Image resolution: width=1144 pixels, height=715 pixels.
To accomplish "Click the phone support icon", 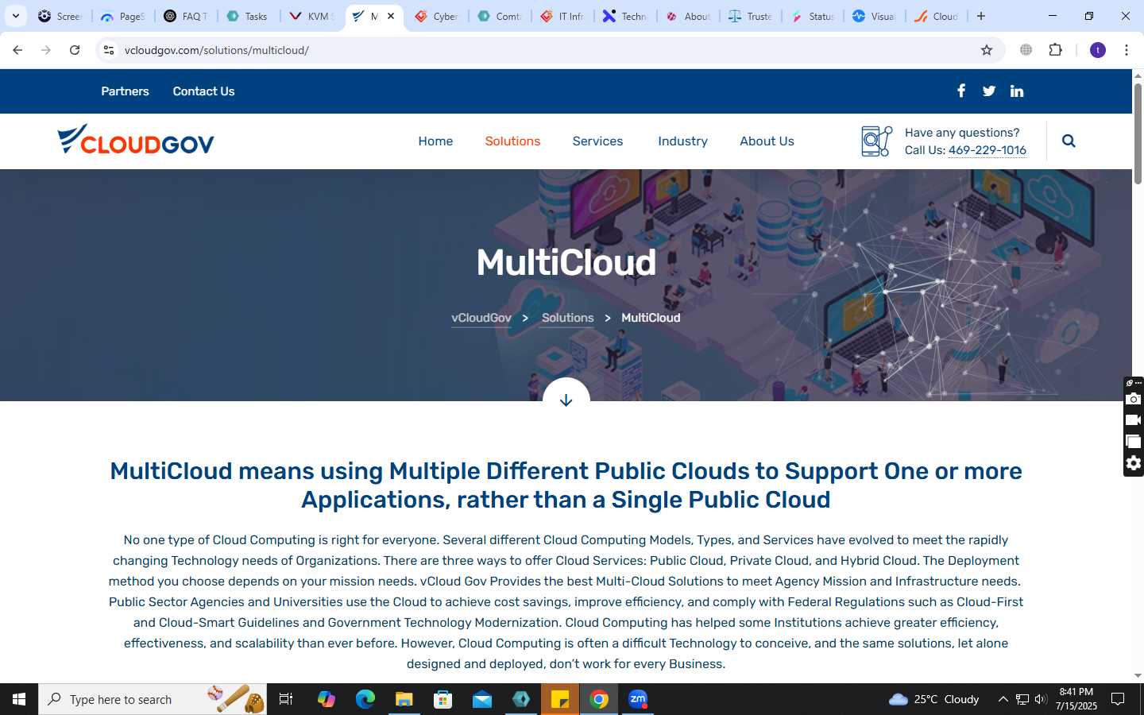I will point(876,141).
